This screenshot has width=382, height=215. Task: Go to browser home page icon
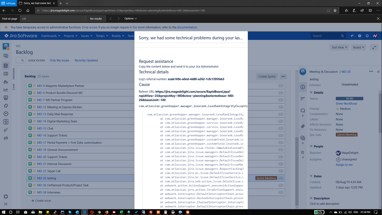28,10
